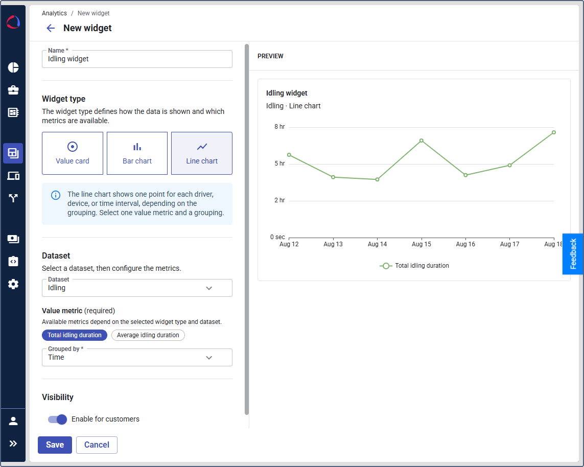
Task: Click the form panel vertical scrollbar
Action: (247, 229)
